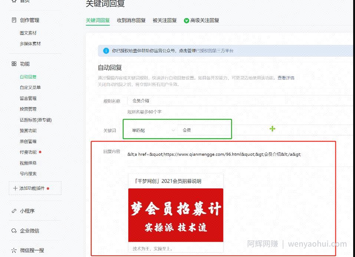
Task: Click the green badge icon on 高级关注回复
Action: (186, 21)
